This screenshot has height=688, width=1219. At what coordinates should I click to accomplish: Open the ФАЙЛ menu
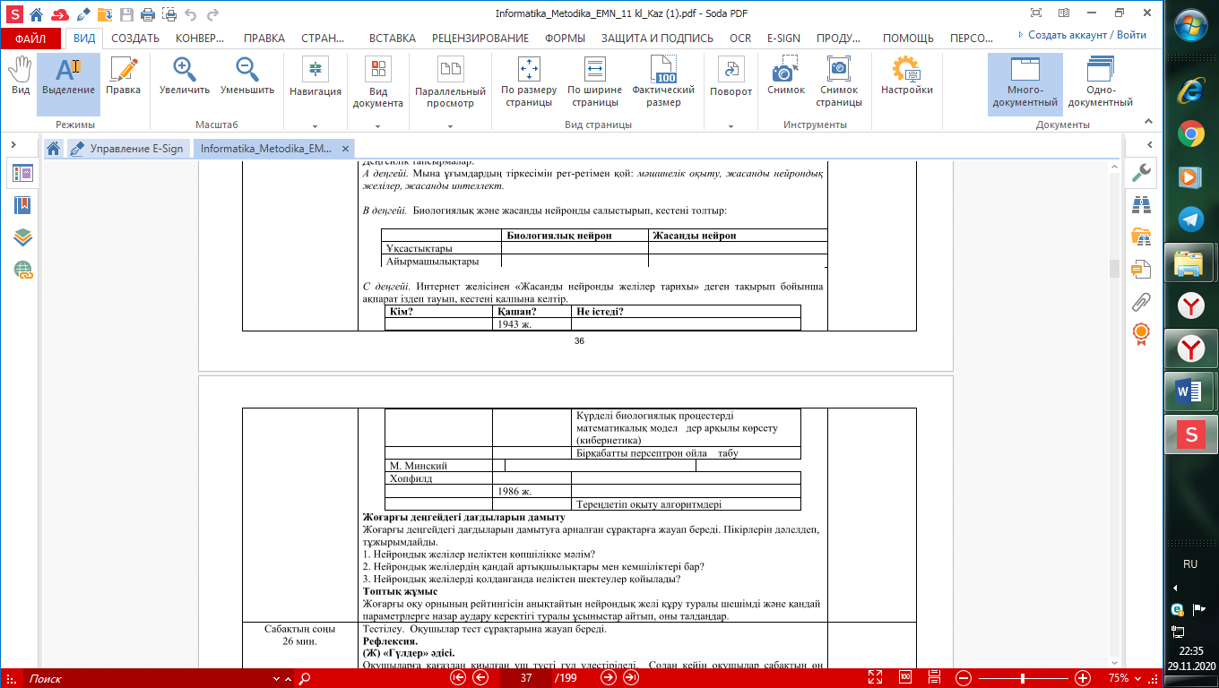point(30,39)
